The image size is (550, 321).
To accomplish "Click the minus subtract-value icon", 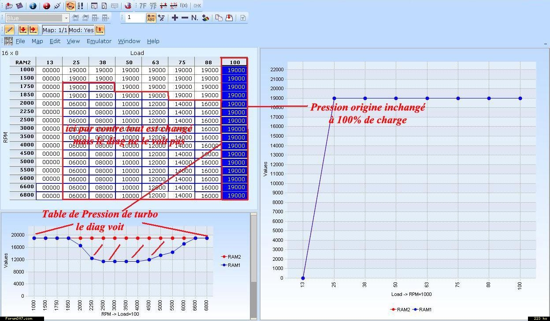I will pos(185,18).
